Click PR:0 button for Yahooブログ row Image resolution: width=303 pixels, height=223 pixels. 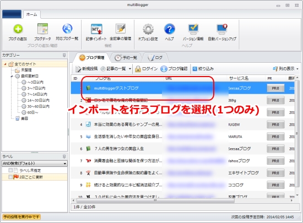[x=275, y=161]
